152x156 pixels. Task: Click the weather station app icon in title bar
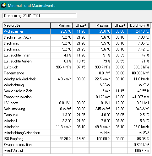point(3,5)
